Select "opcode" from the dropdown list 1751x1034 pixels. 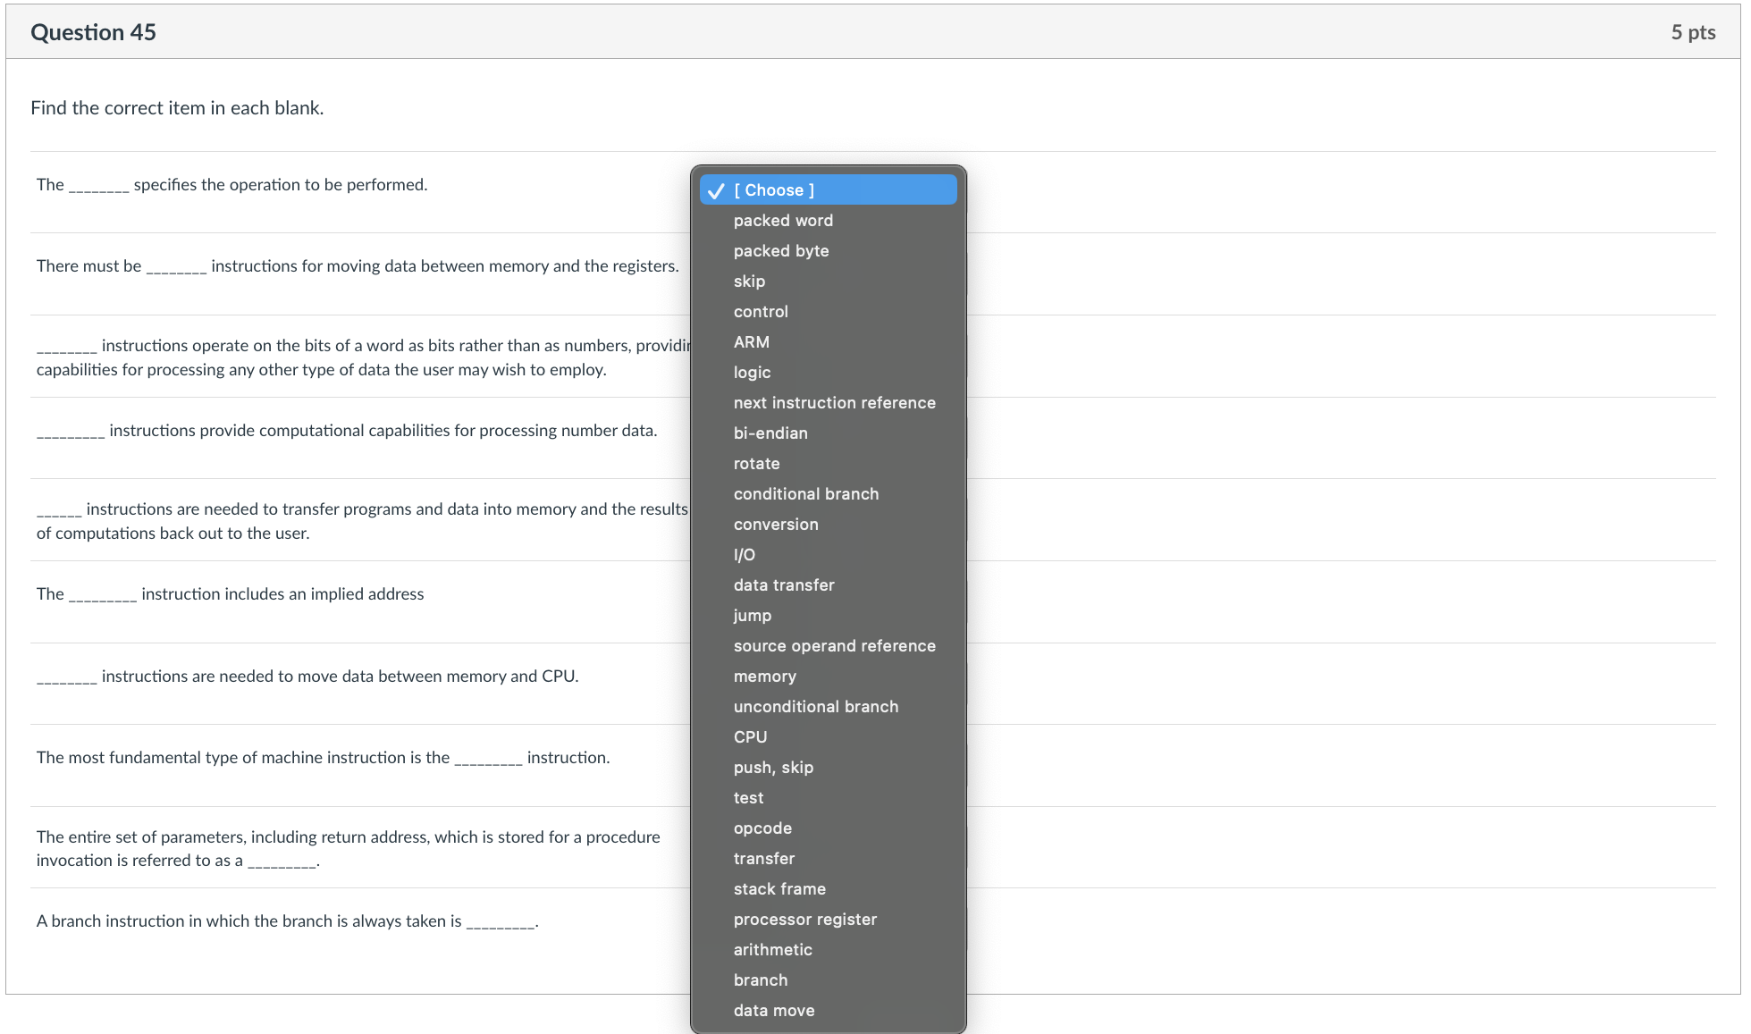pyautogui.click(x=762, y=828)
